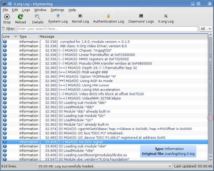Open the Window menu
214x171 pixels.
click(40, 10)
